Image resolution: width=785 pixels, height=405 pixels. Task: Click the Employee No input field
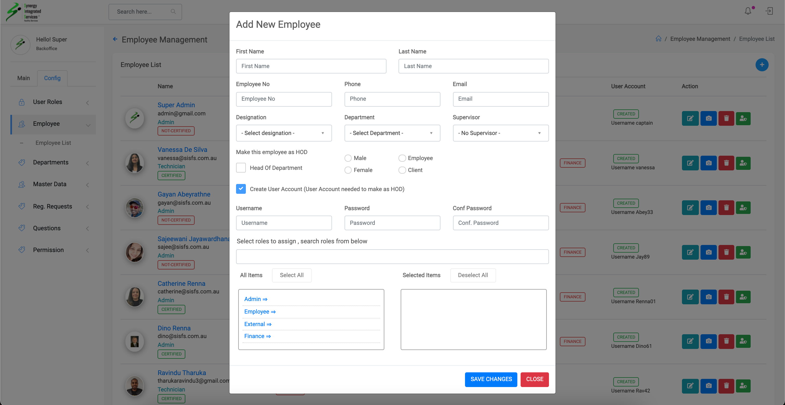(x=283, y=99)
